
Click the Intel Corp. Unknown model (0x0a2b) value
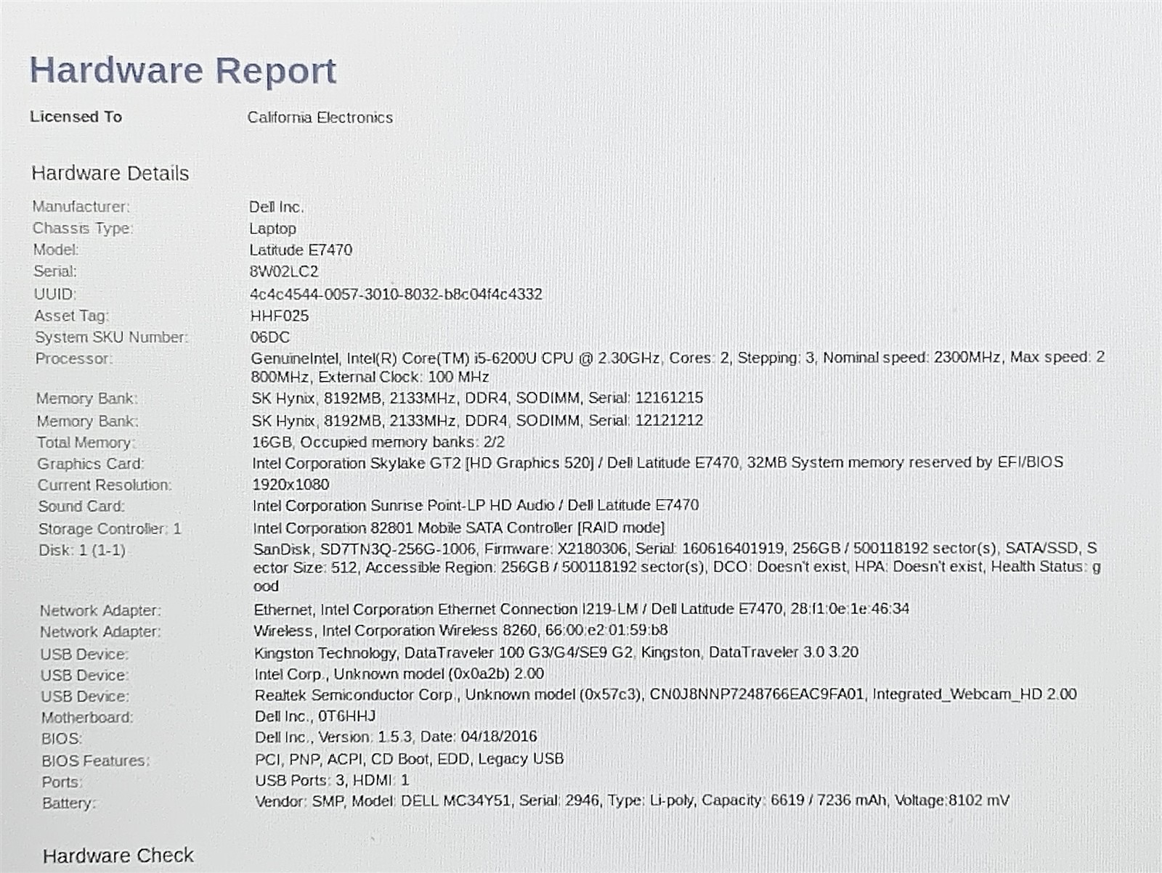[399, 674]
